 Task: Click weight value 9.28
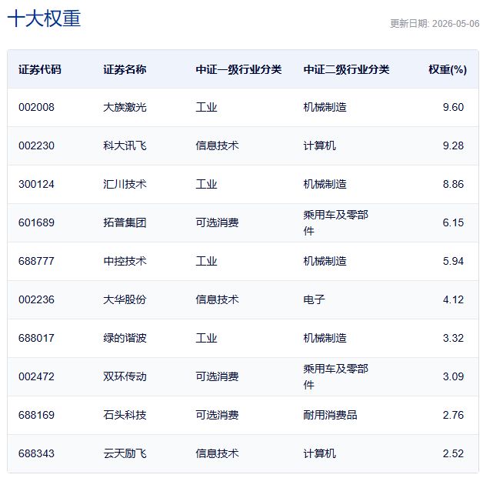click(x=453, y=145)
